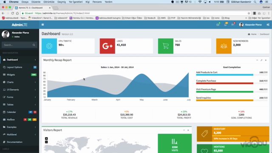
Task: Collapse the Monthly Recap Report box
Action: point(257,60)
